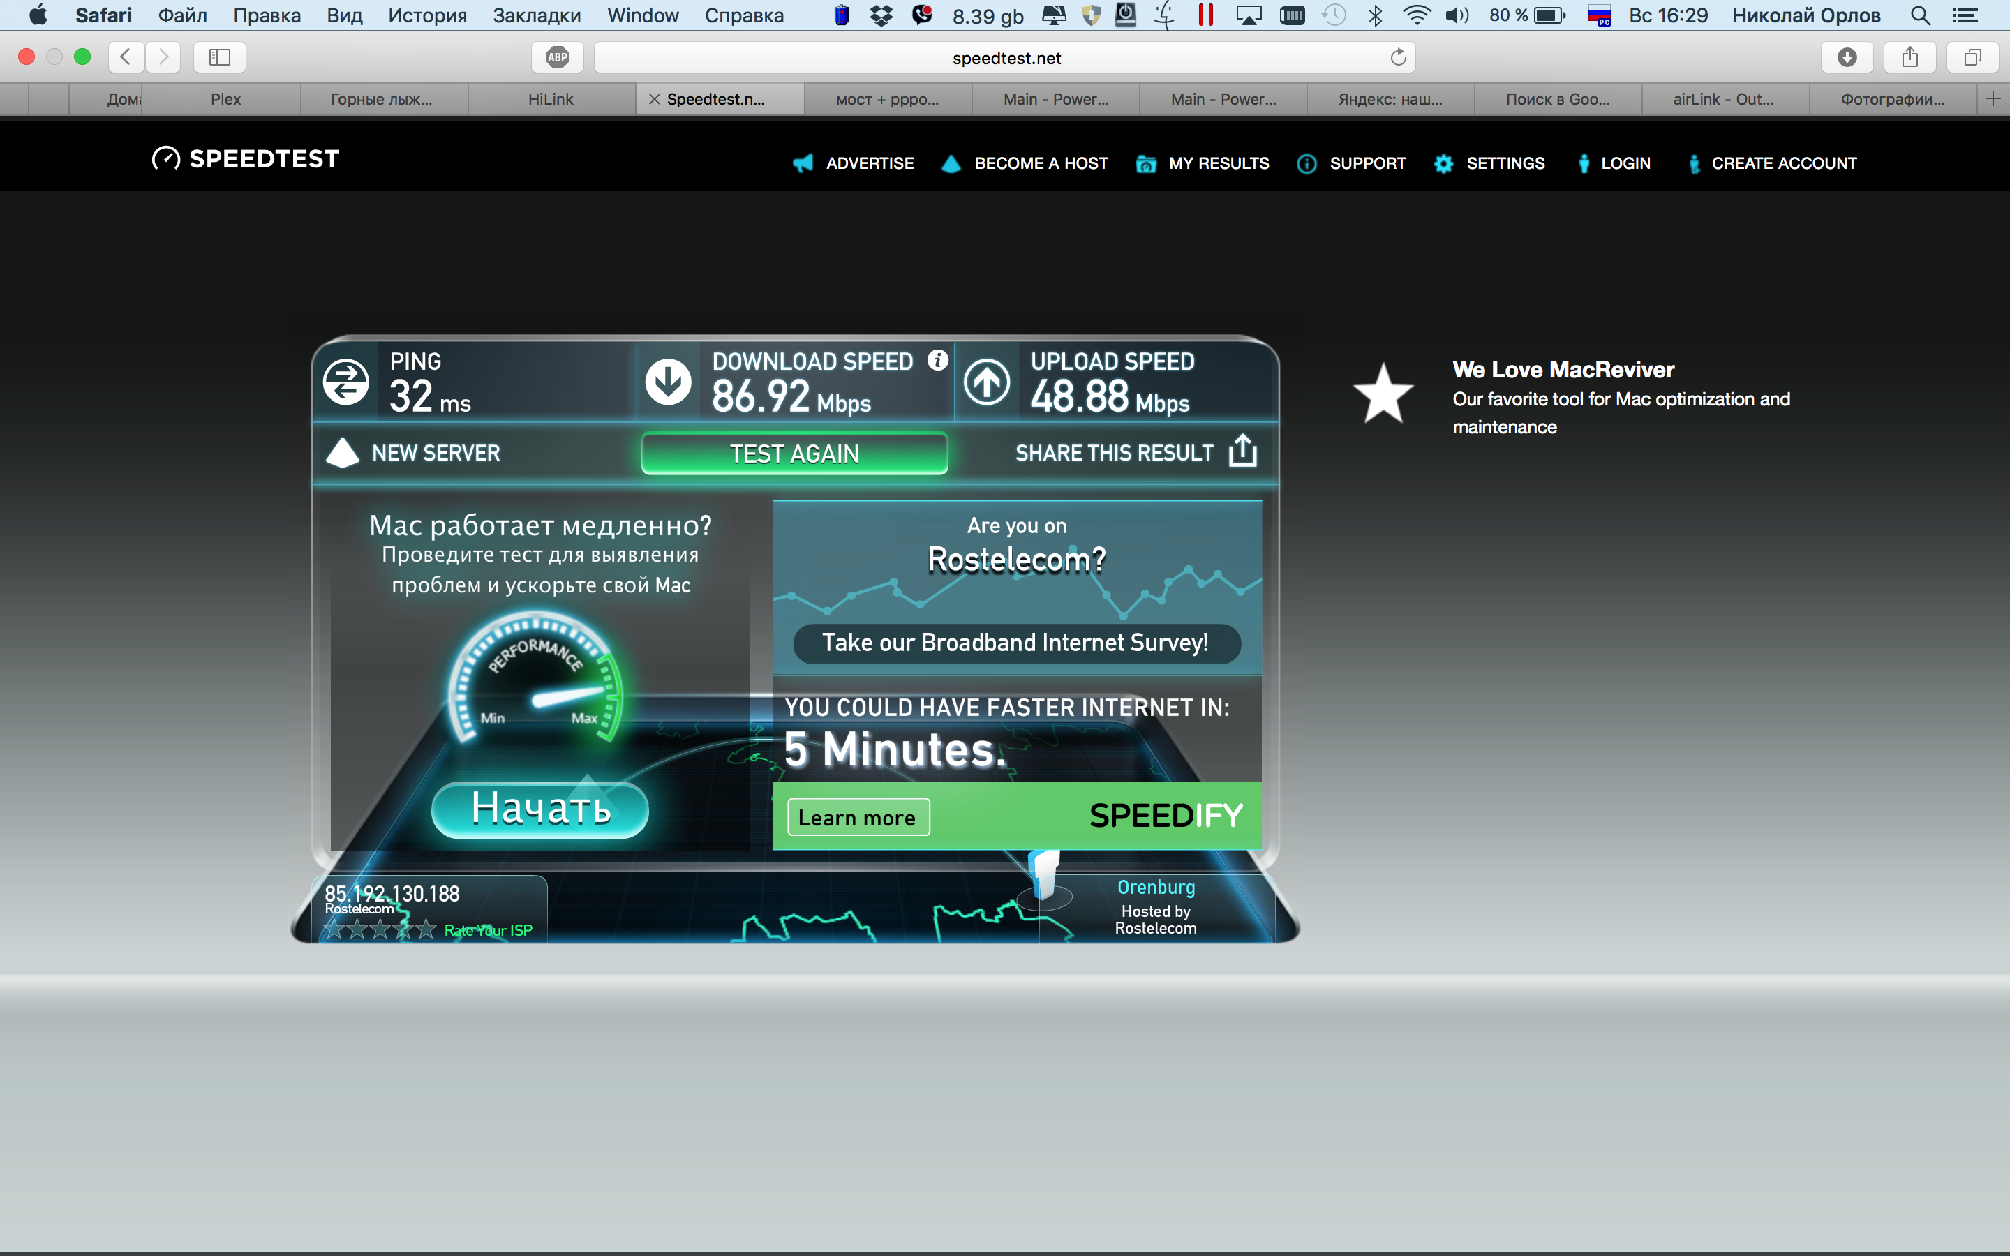2010x1256 pixels.
Task: Reload the speedtest.net page
Action: (1399, 57)
